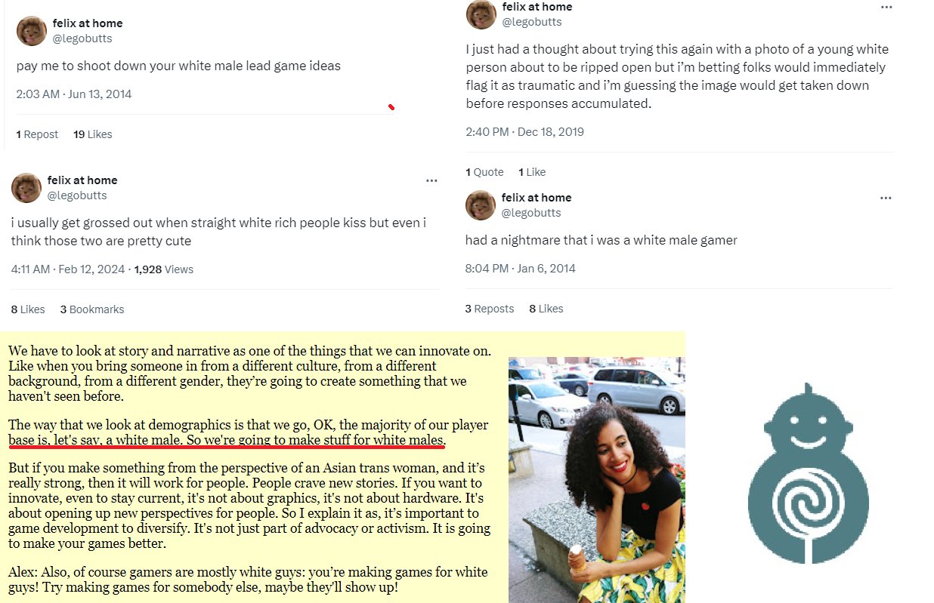The height and width of the screenshot is (603, 934).
Task: Open @legobutts handle on the nightmare tweet
Action: (x=532, y=213)
